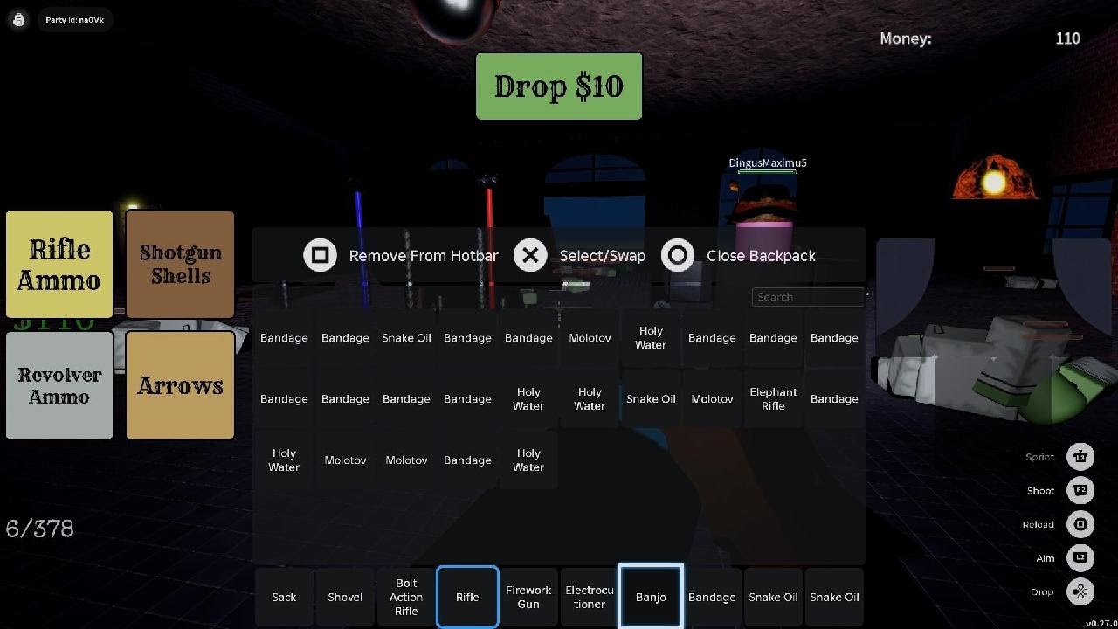Tap the Aim L2 control icon
Viewport: 1118px width, 629px height.
[x=1080, y=557]
